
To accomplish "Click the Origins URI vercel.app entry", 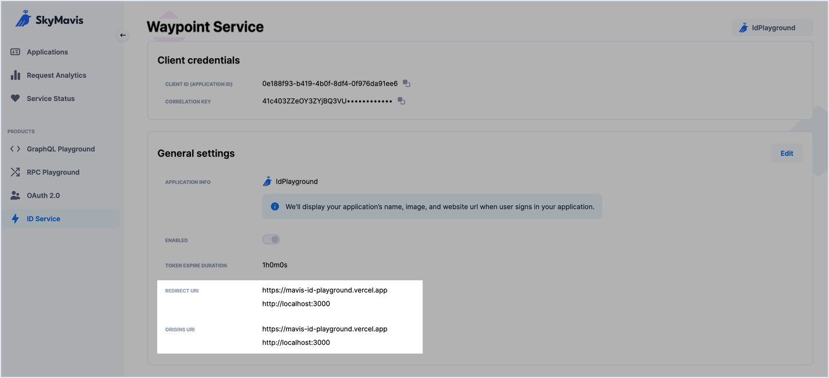I will [x=325, y=329].
